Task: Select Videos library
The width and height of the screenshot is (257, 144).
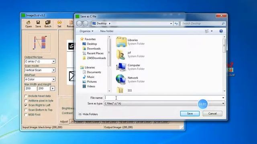Action: 91,86
